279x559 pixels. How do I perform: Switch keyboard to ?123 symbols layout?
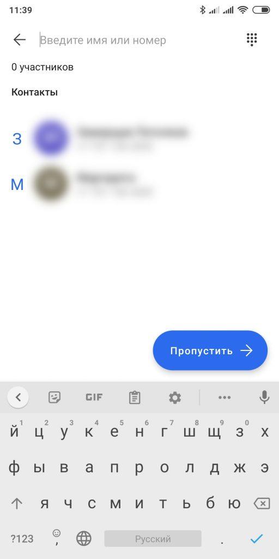(22, 539)
